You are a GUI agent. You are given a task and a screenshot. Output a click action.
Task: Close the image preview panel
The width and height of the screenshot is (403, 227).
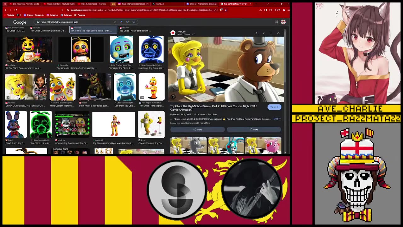pos(278,33)
